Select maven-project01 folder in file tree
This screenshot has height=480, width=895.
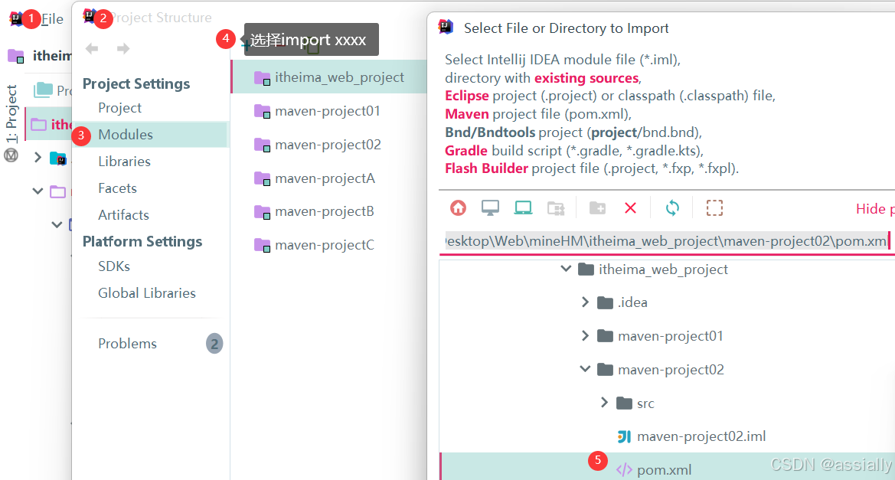tap(670, 336)
